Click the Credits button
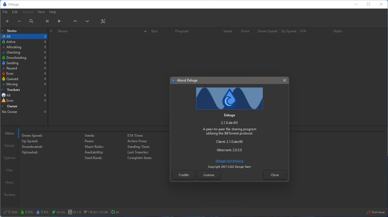388x217 pixels. pos(184,175)
